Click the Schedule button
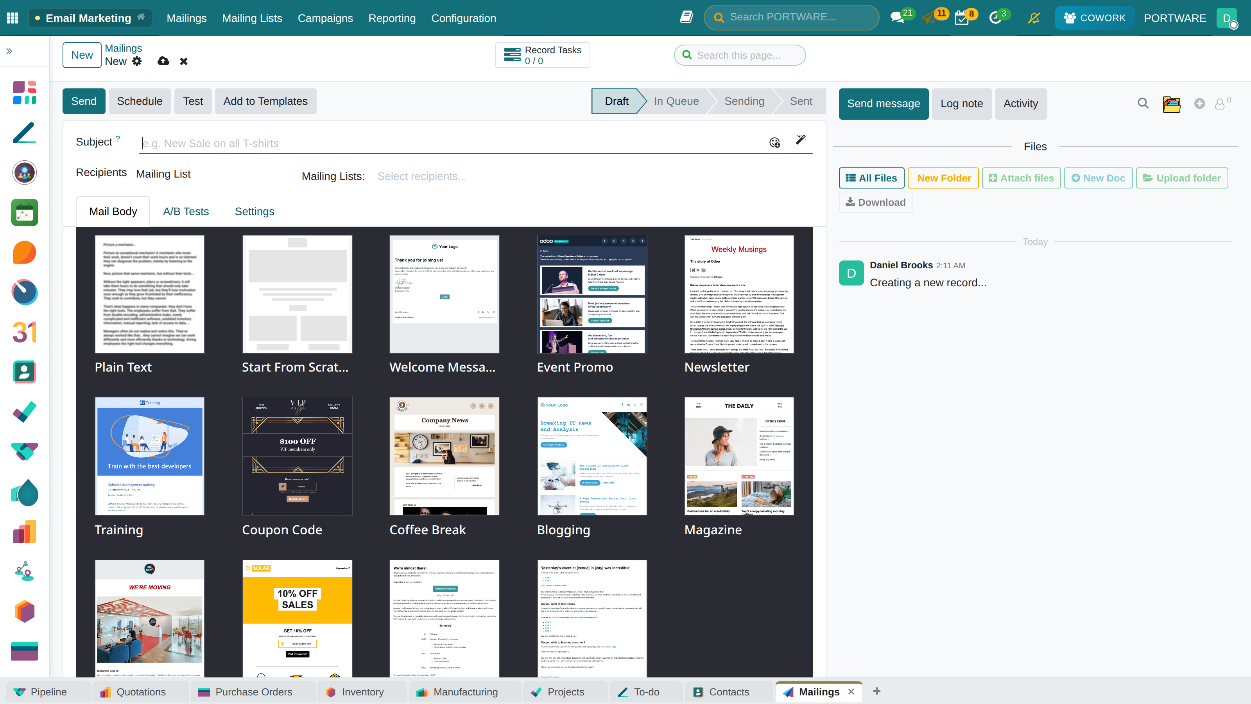Viewport: 1251px width, 704px height. click(x=140, y=101)
